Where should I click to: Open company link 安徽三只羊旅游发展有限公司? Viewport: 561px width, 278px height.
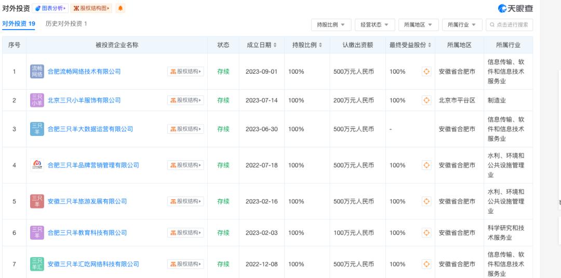87,201
